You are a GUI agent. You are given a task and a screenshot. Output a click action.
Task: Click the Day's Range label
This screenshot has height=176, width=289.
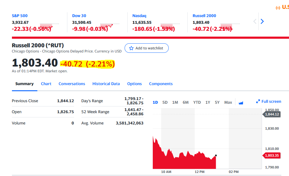92,101
